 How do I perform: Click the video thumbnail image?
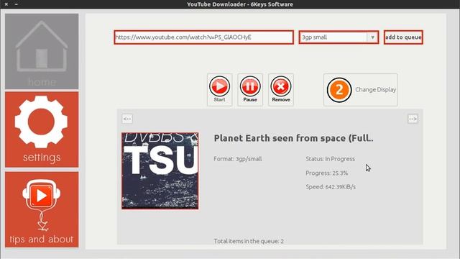pos(160,171)
